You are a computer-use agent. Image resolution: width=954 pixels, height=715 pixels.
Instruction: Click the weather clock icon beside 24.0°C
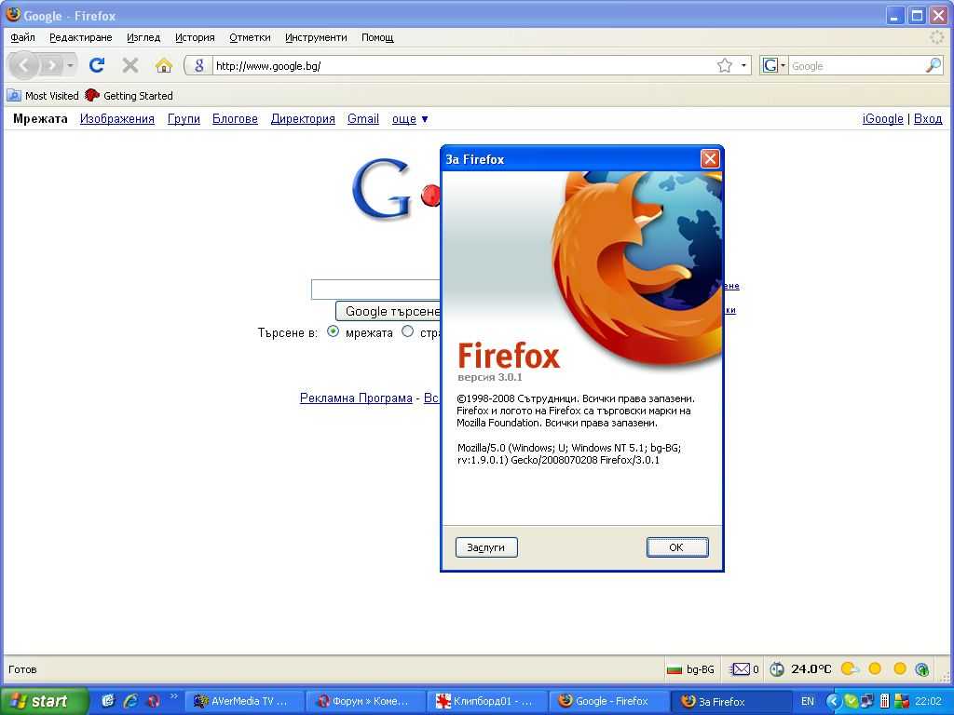(777, 669)
